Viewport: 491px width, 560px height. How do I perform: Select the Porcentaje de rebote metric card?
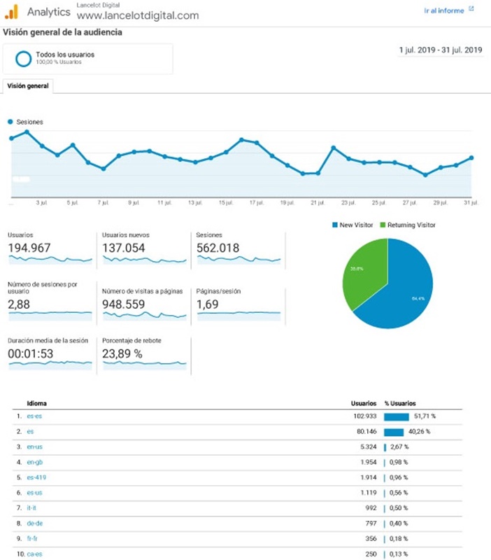tap(144, 355)
